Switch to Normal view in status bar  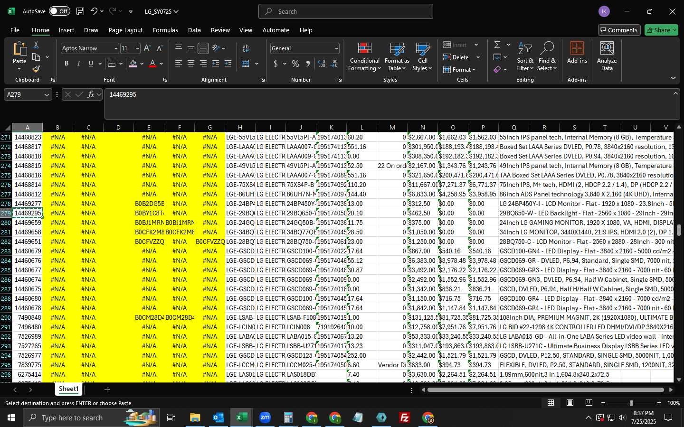coord(551,403)
